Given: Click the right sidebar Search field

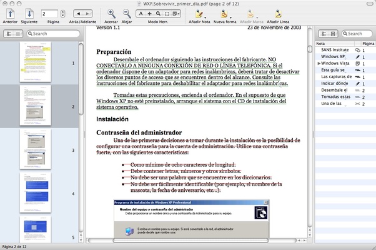Looking at the screenshot, I should click(x=357, y=34).
